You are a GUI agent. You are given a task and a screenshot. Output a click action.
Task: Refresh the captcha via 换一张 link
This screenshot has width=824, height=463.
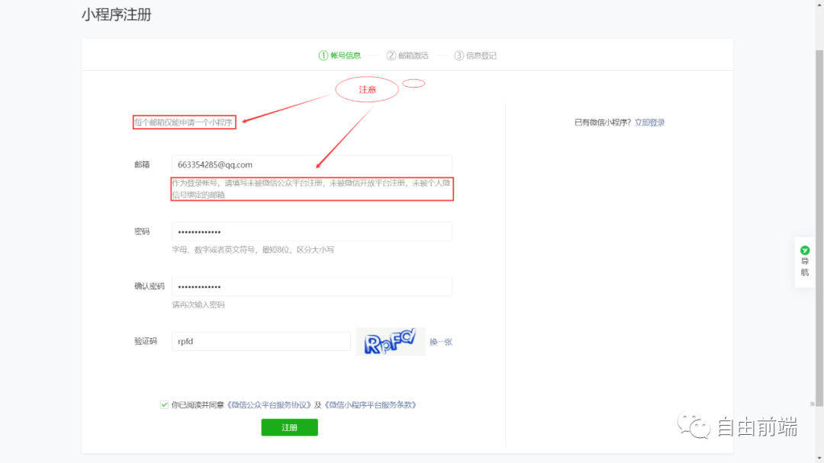(443, 341)
